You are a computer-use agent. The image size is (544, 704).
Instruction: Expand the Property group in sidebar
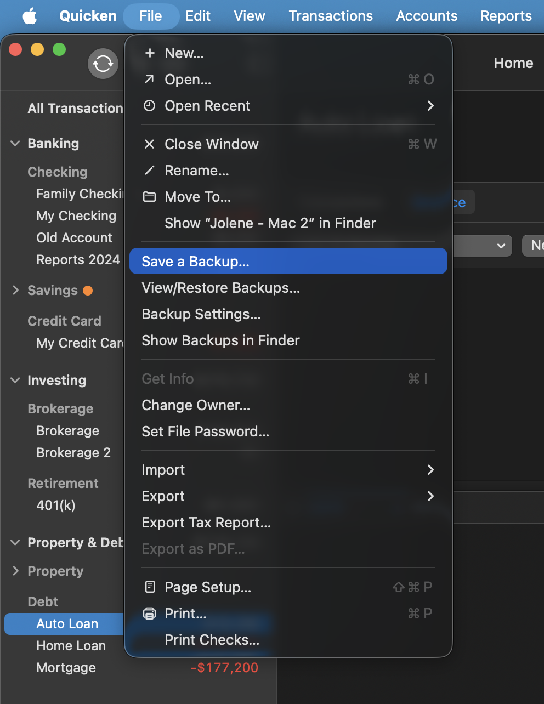click(15, 571)
